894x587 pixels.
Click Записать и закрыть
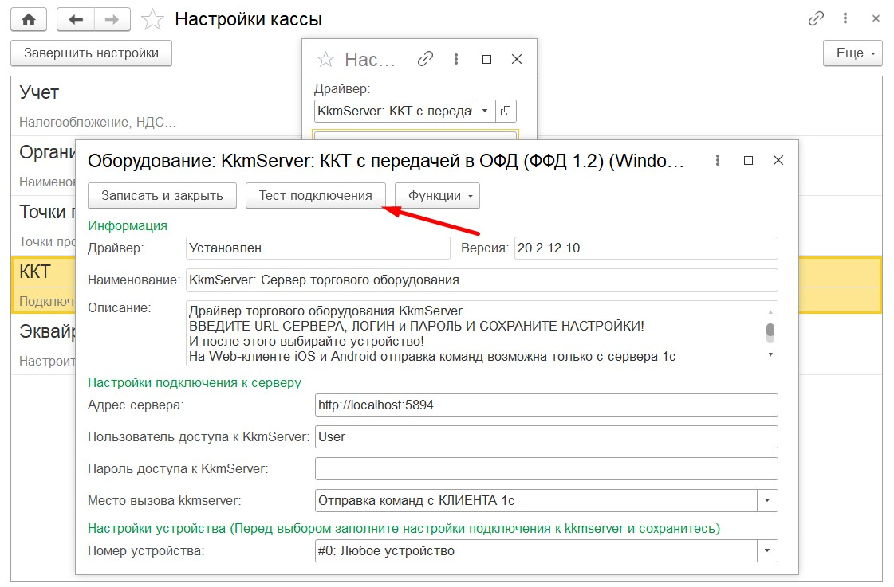click(162, 195)
